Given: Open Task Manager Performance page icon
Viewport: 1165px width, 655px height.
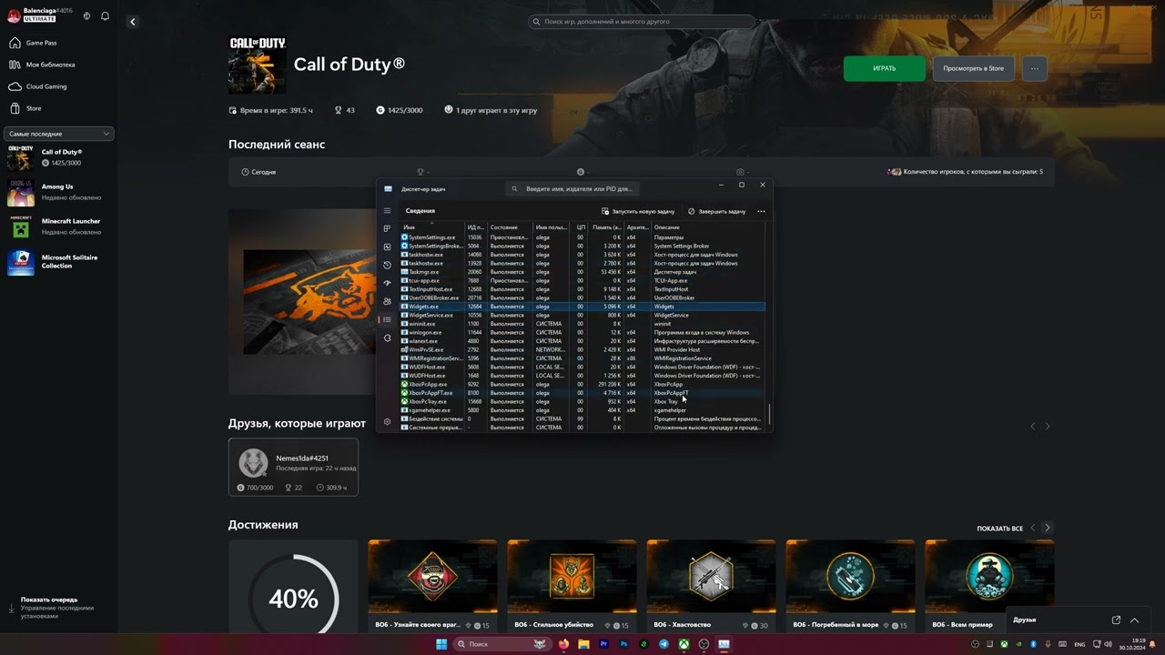Looking at the screenshot, I should (387, 247).
